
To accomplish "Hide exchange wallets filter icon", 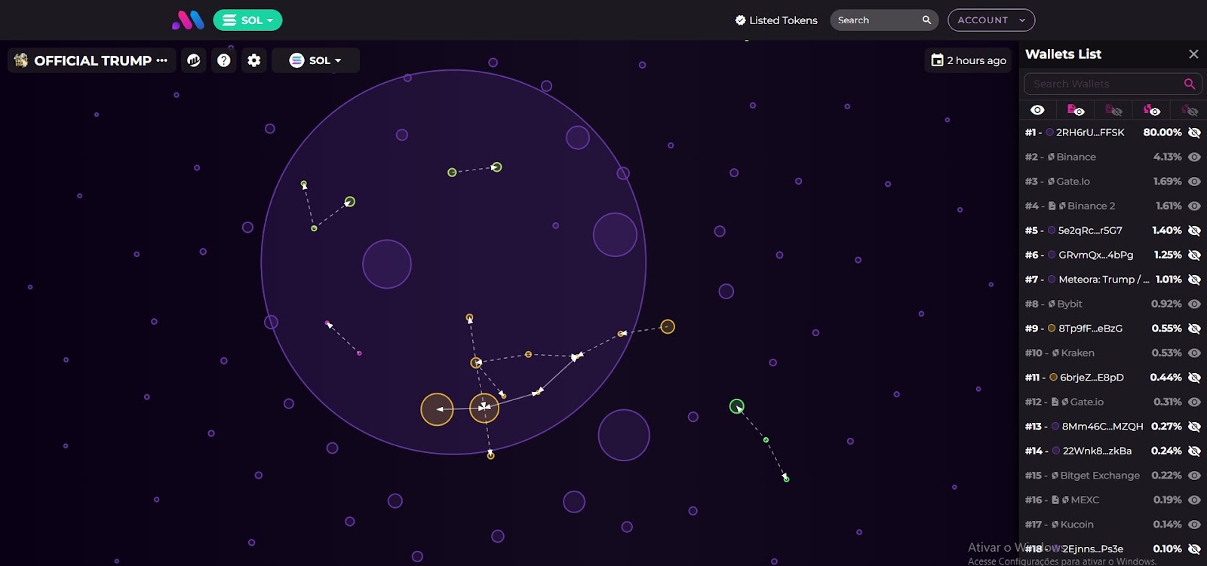I will click(1190, 110).
